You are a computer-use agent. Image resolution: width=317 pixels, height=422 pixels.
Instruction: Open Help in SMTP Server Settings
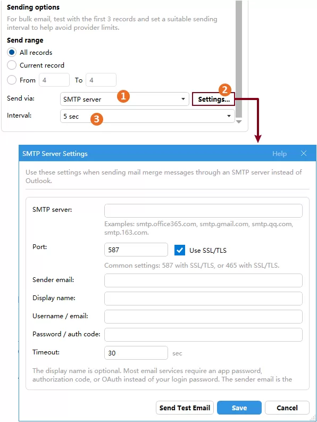coord(279,153)
